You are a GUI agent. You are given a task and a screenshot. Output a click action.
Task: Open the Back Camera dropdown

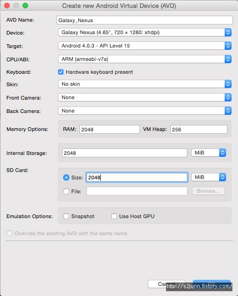(145, 111)
